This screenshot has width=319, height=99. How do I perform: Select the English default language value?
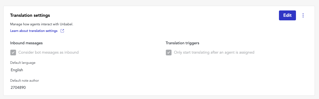(x=17, y=70)
